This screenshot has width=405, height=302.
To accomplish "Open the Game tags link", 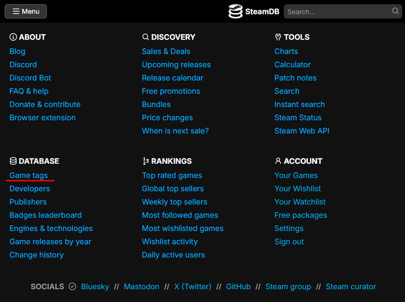I will click(28, 175).
